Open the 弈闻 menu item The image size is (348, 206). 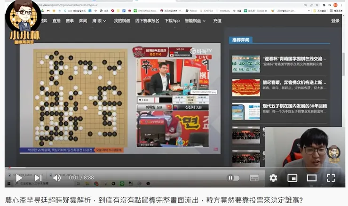point(83,21)
